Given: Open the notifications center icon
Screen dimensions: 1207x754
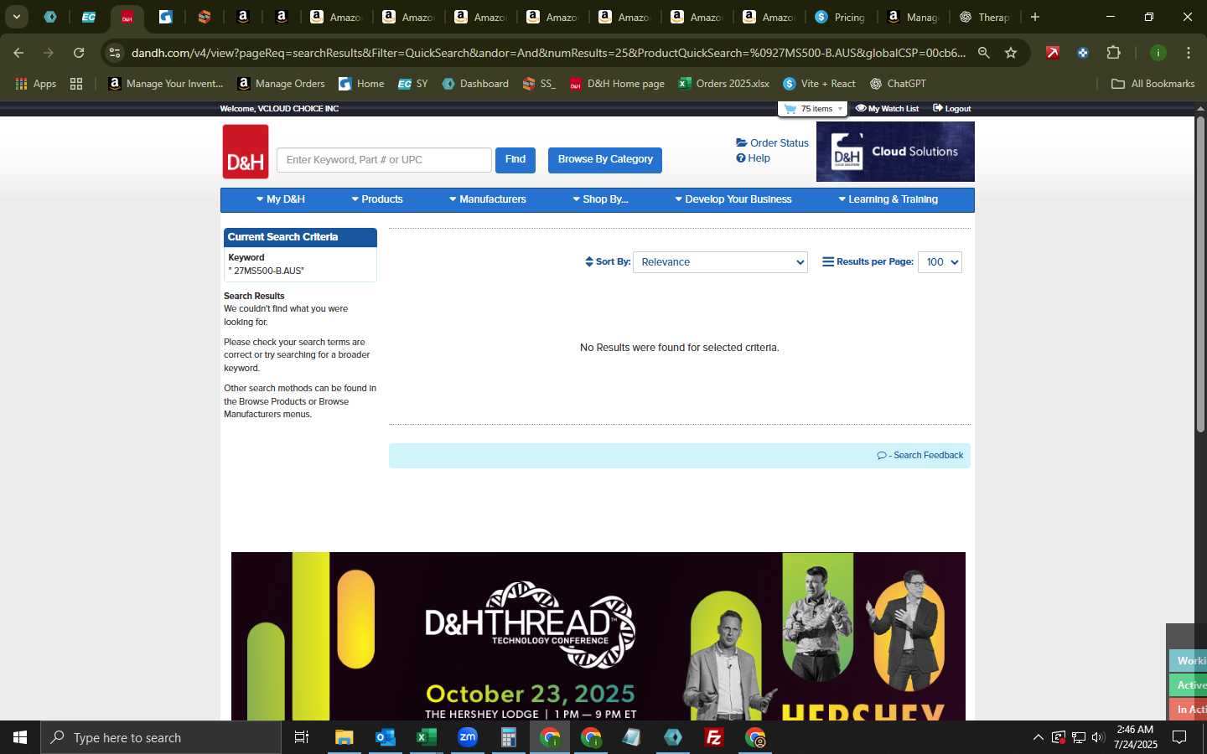Looking at the screenshot, I should [1179, 737].
